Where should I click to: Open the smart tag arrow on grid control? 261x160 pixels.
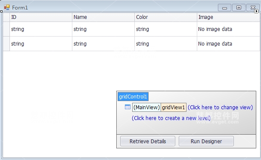click(x=256, y=11)
